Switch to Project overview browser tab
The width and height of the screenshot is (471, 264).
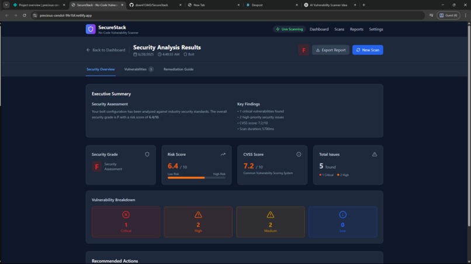click(x=39, y=5)
